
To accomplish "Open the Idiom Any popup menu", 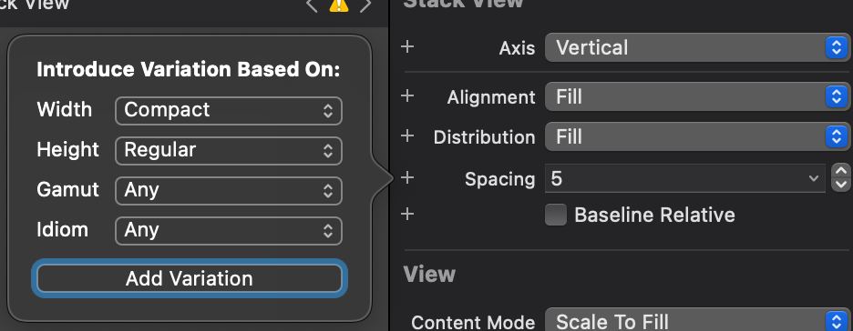I will pyautogui.click(x=229, y=231).
